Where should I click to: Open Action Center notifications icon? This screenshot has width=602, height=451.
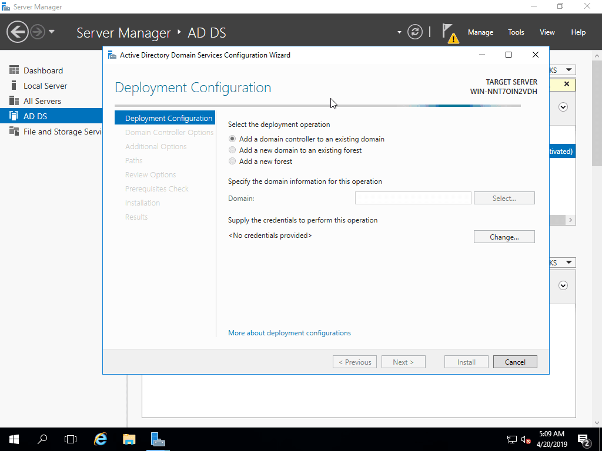pyautogui.click(x=584, y=439)
